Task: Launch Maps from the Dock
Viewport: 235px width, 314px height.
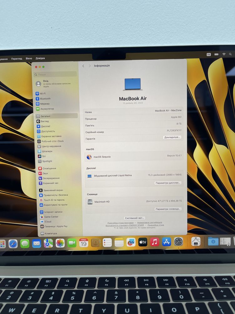Action: pyautogui.click(x=48, y=243)
